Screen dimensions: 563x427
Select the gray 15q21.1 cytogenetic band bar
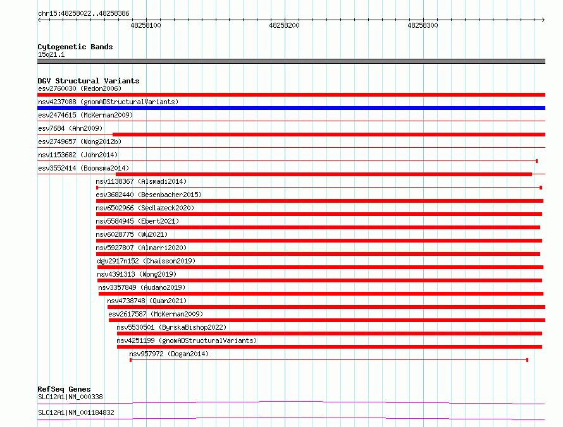pos(291,61)
